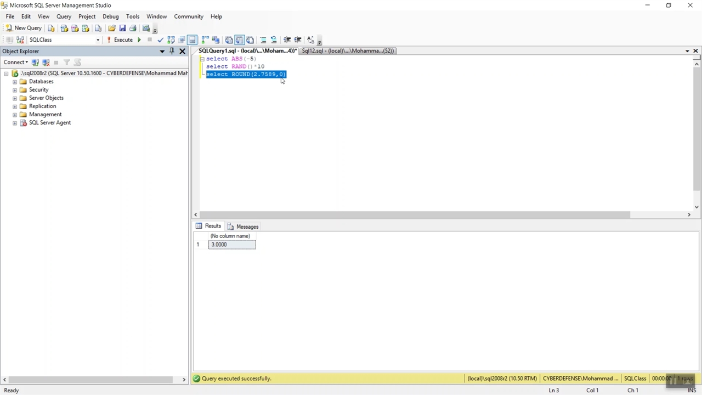Open the SQLClass database dropdown
702x395 pixels.
[x=98, y=40]
